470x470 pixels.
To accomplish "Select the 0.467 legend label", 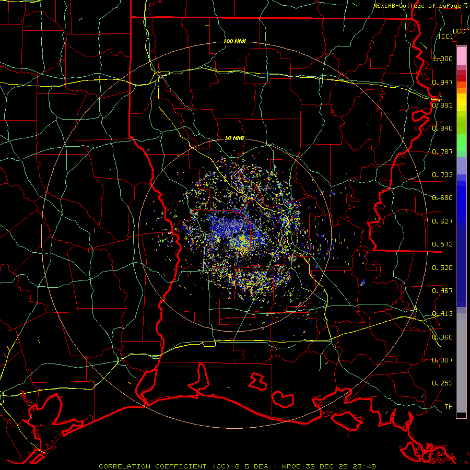I will [x=442, y=291].
